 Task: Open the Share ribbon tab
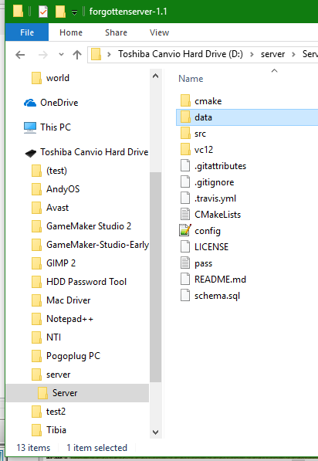[116, 32]
